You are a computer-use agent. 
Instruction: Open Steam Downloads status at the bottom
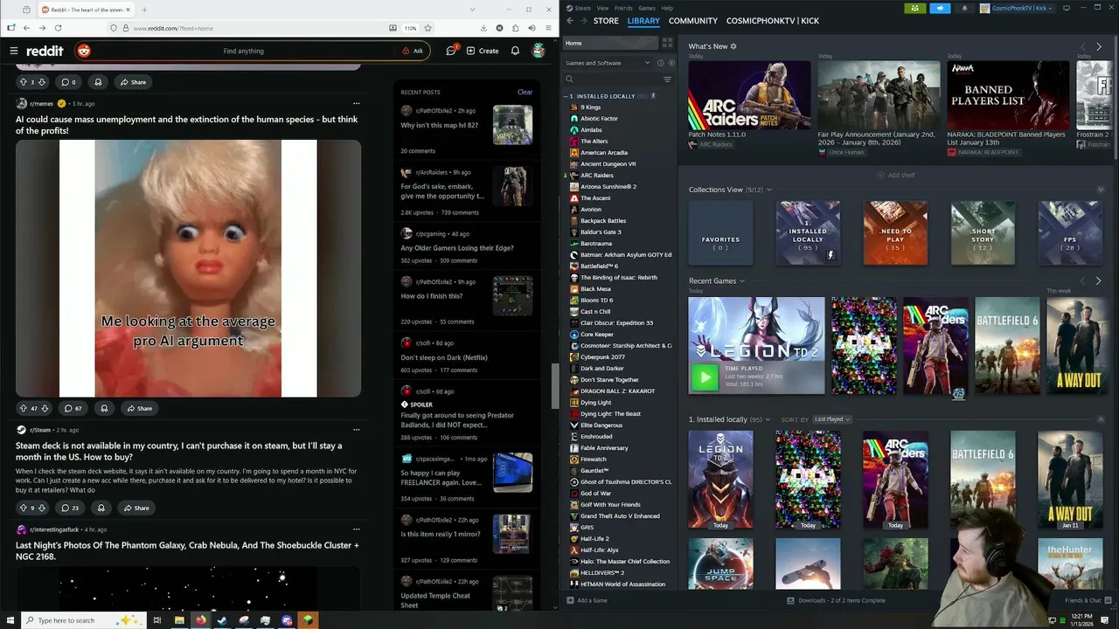[x=837, y=600]
